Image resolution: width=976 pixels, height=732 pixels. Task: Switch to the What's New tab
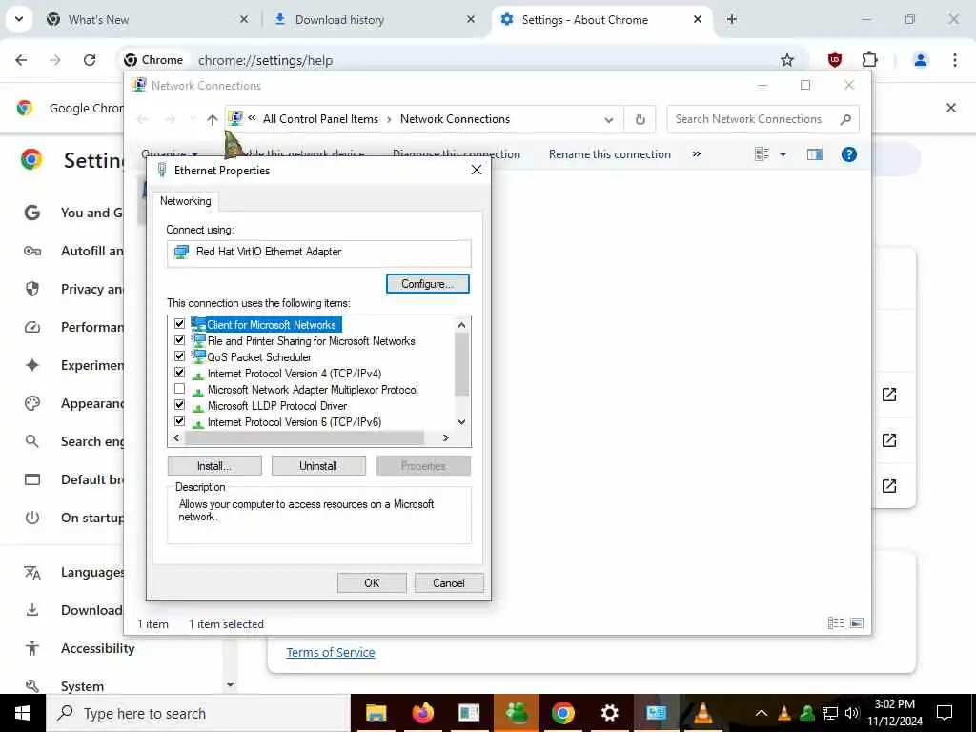[x=148, y=20]
